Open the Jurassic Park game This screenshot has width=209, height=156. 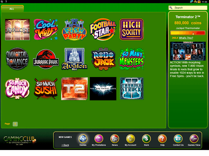click(x=46, y=59)
